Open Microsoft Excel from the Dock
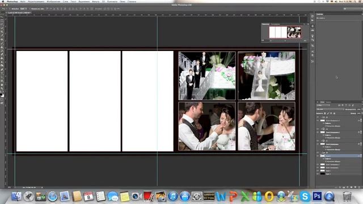 coord(245,197)
